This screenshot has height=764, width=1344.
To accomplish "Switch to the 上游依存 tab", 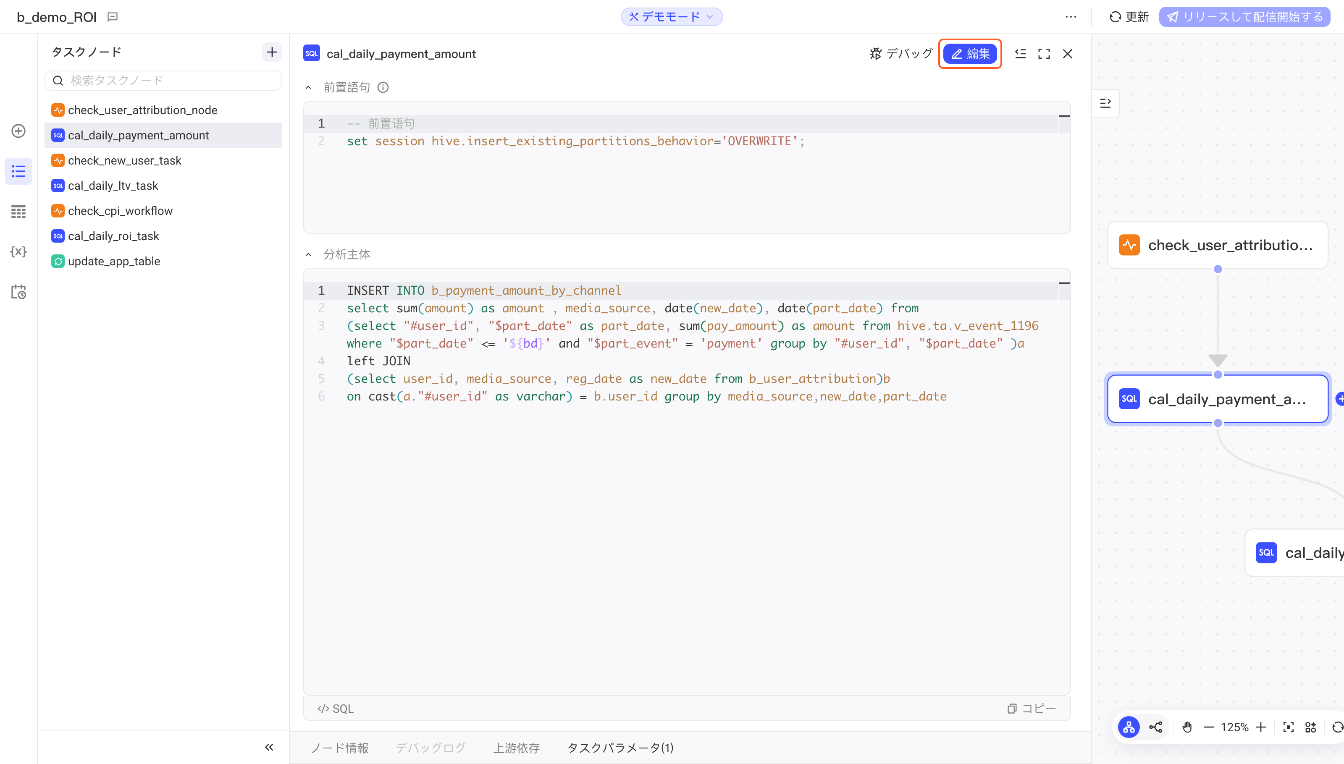I will 517,748.
